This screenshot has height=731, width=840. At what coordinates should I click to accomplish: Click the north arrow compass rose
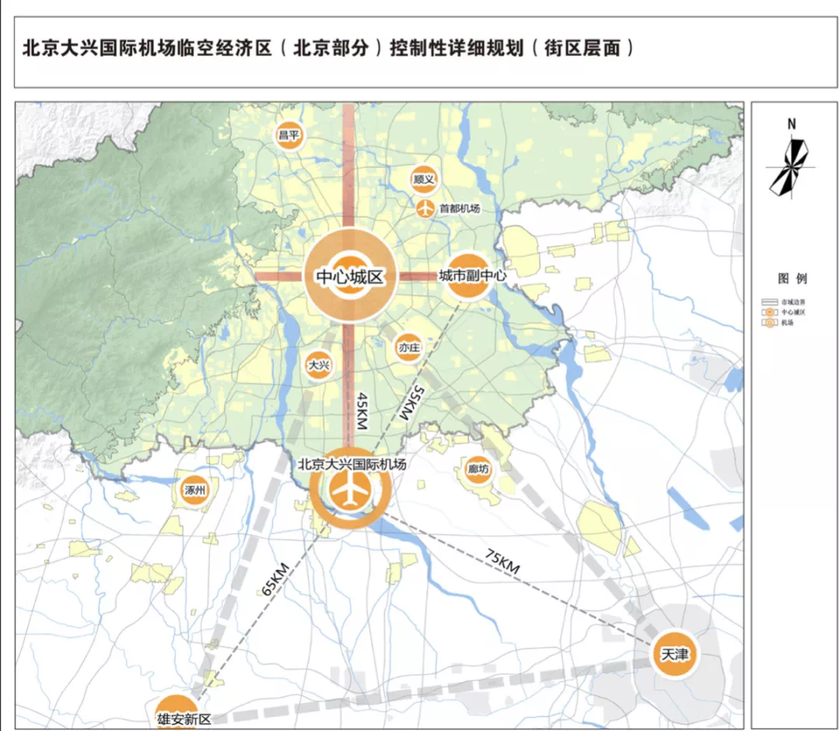[x=791, y=163]
